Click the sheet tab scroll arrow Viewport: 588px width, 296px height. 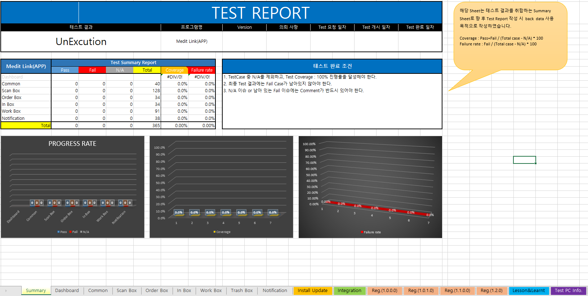(6, 291)
